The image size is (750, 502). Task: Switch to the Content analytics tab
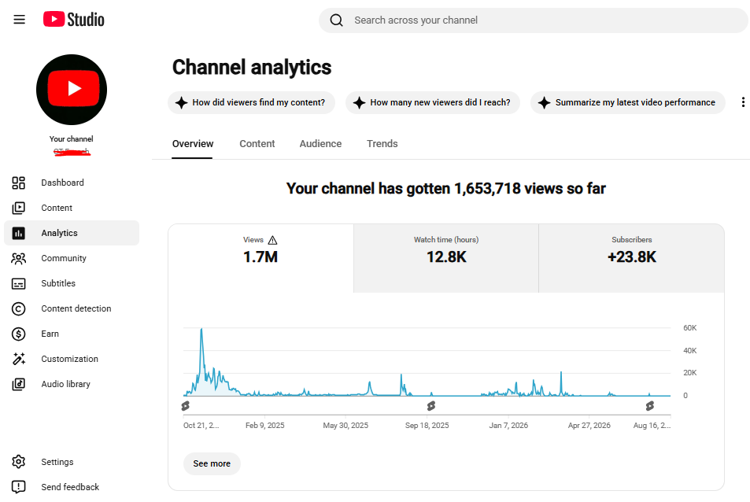point(257,144)
